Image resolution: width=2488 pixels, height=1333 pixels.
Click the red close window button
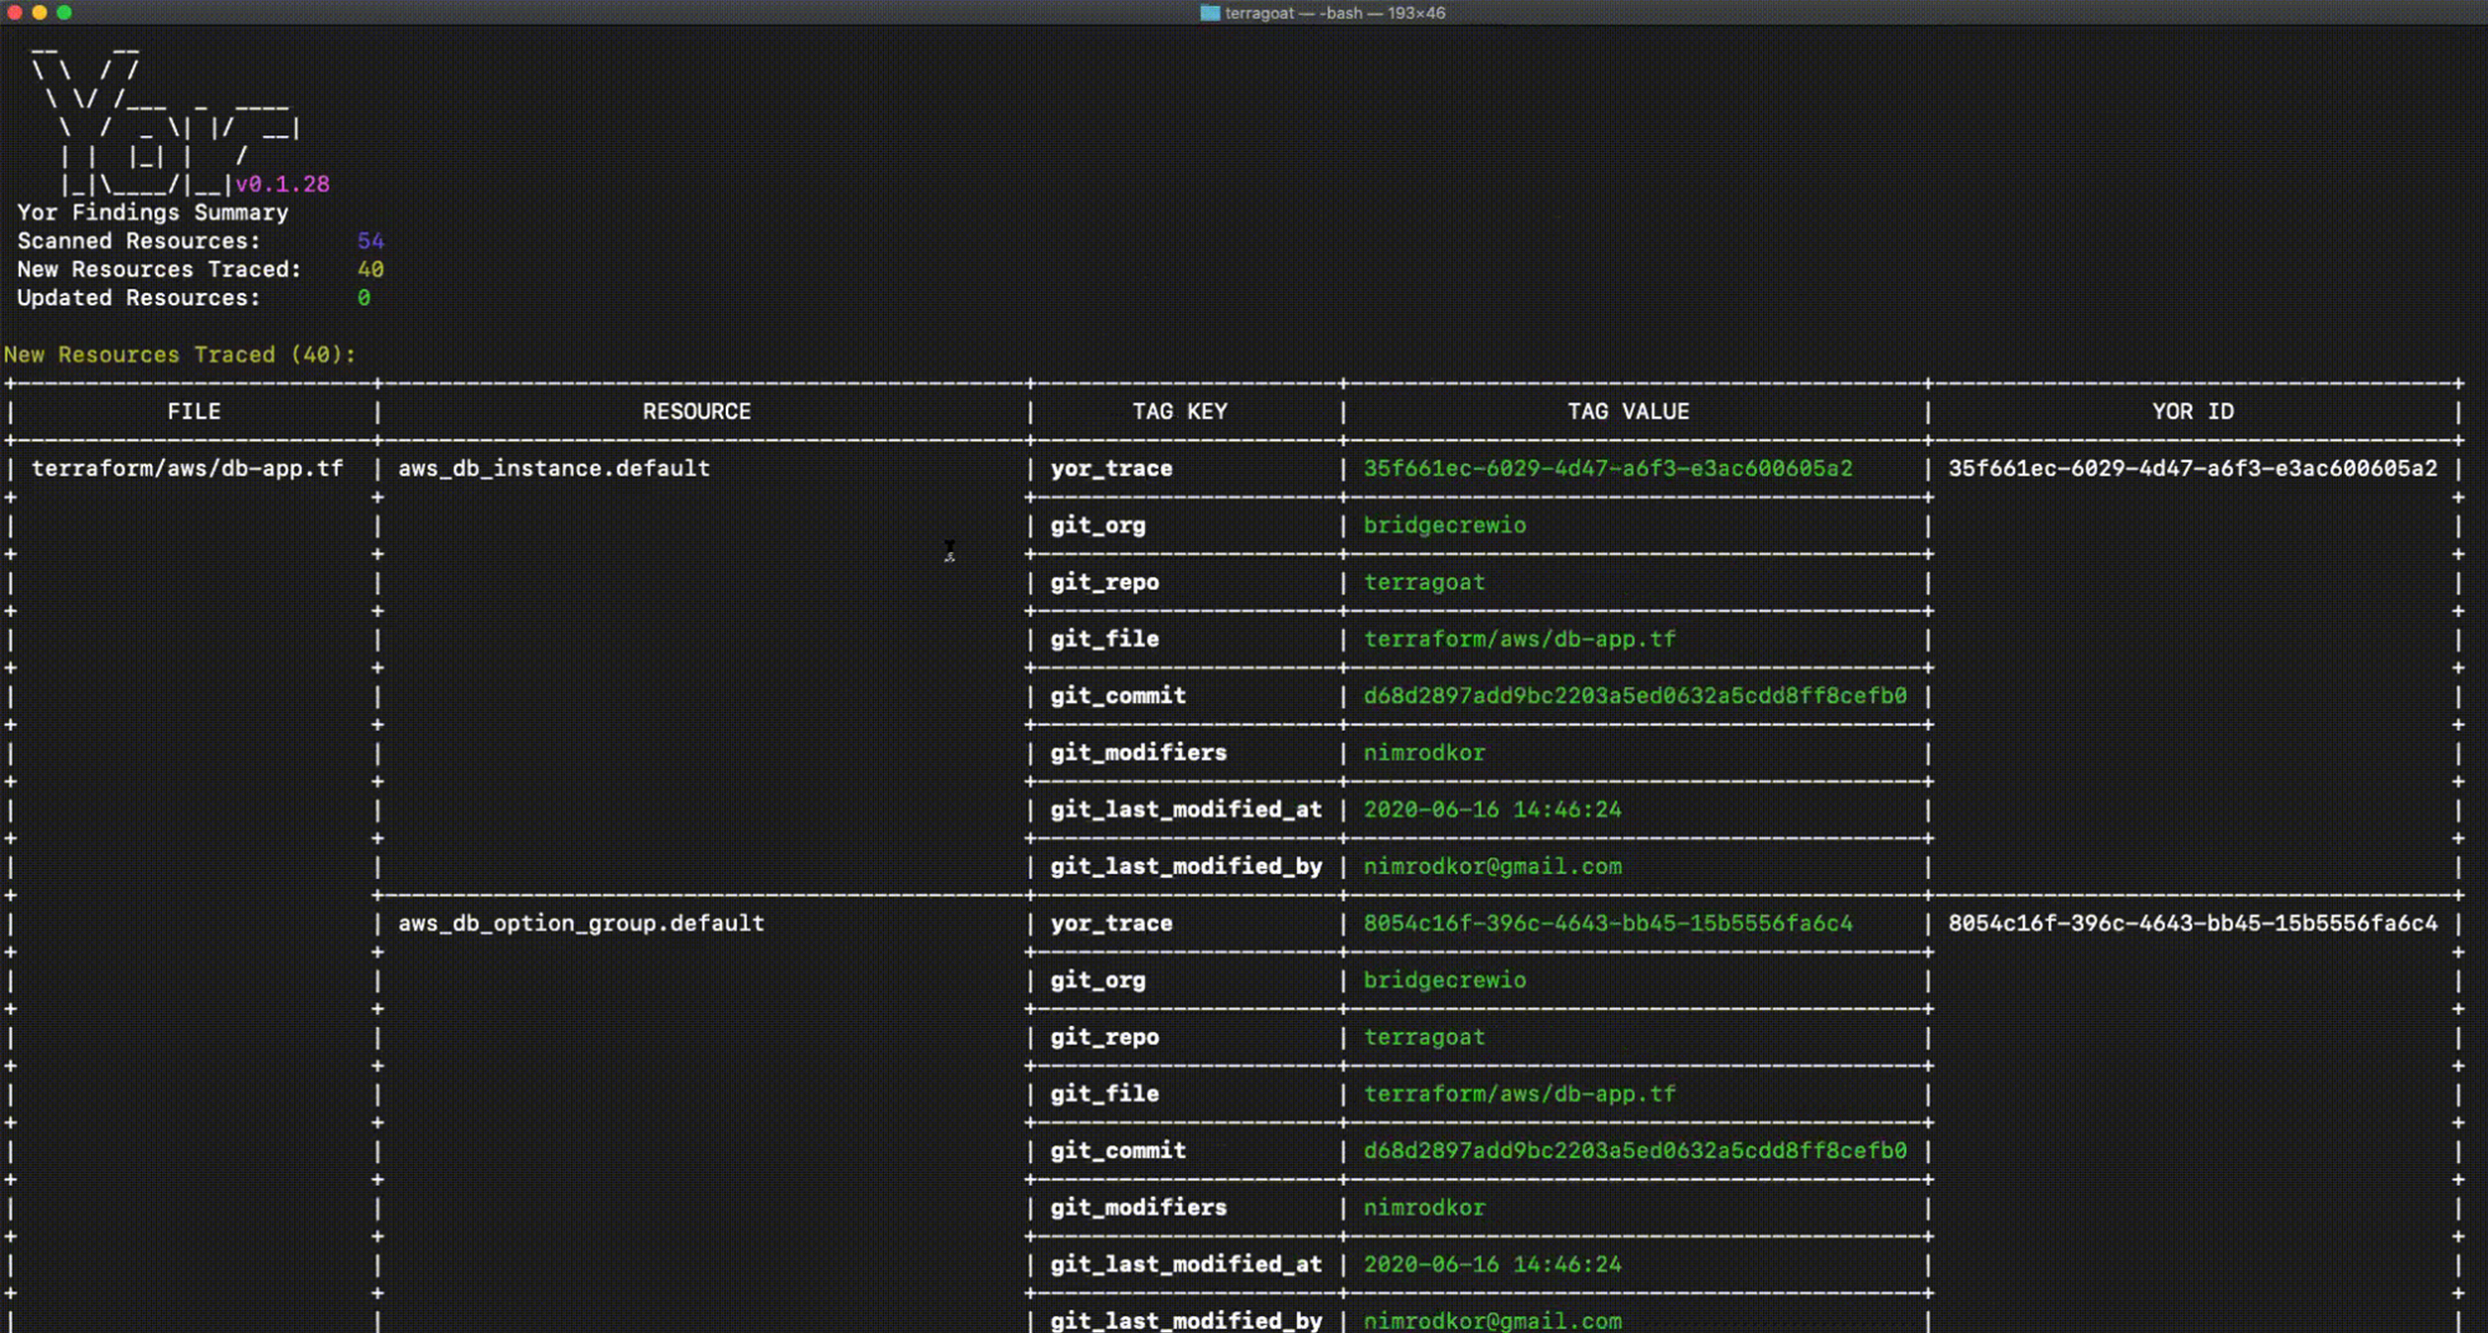[15, 13]
